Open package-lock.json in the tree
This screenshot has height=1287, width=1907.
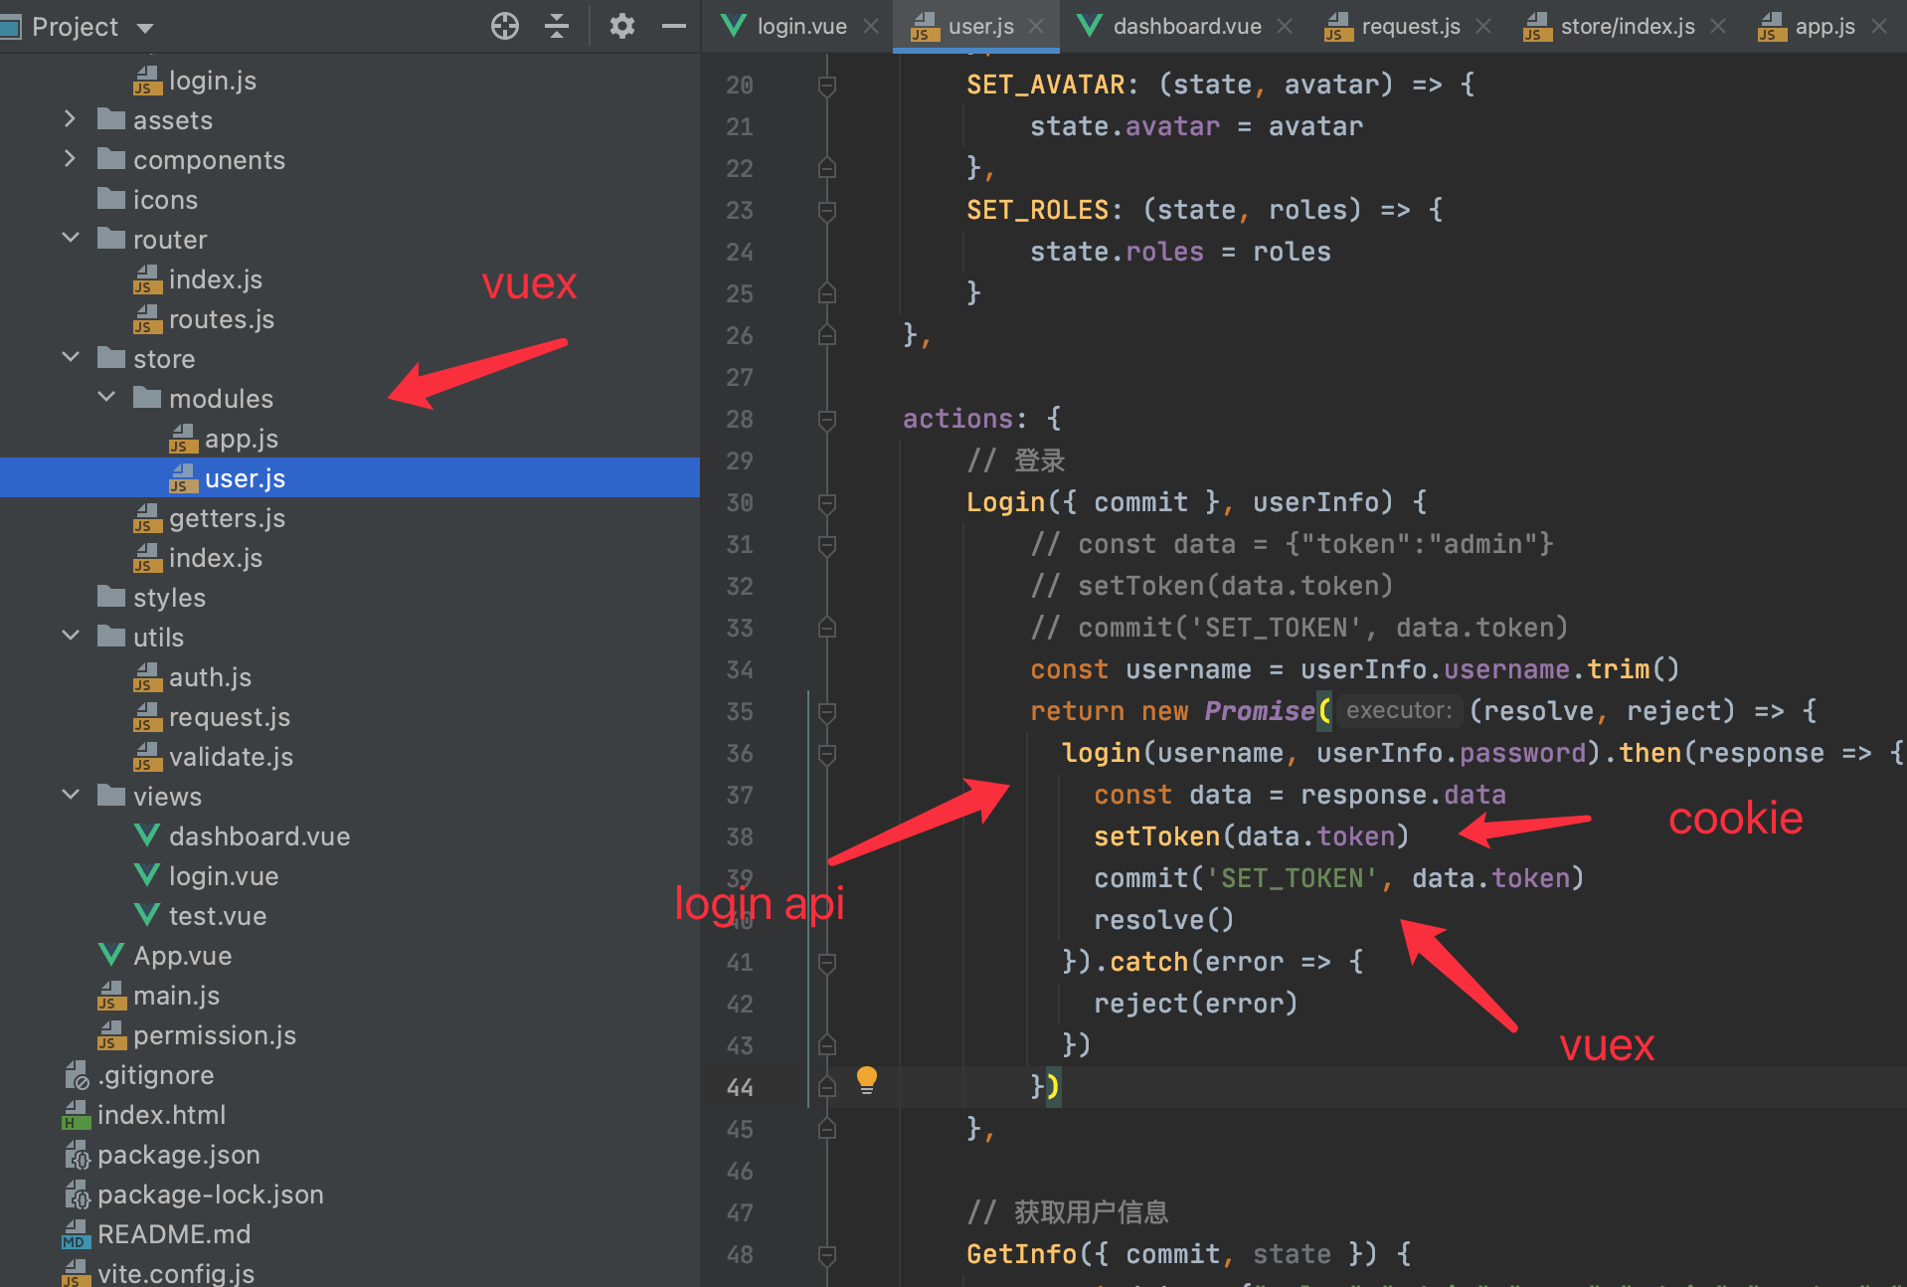point(193,1195)
